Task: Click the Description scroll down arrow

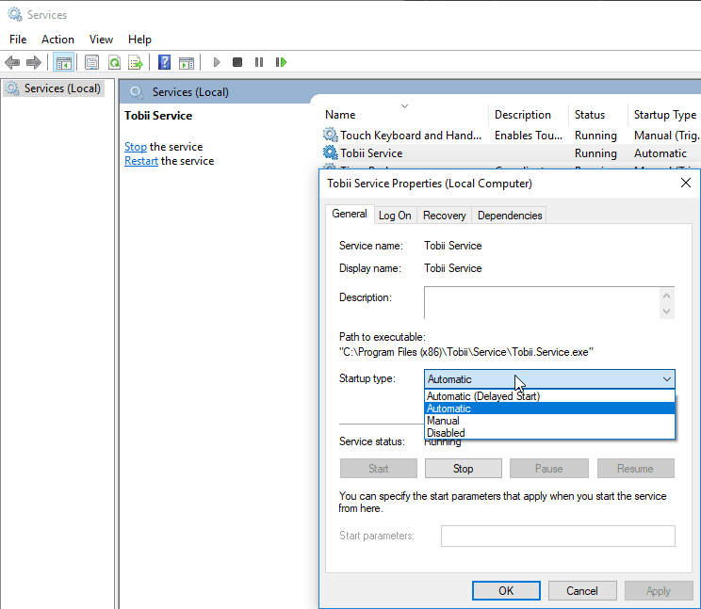Action: point(666,312)
